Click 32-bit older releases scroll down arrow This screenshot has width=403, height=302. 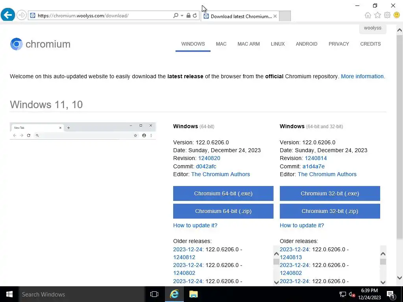[x=383, y=282]
